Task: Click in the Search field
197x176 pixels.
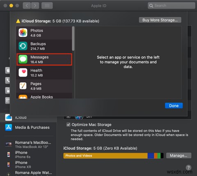Action: (172, 6)
